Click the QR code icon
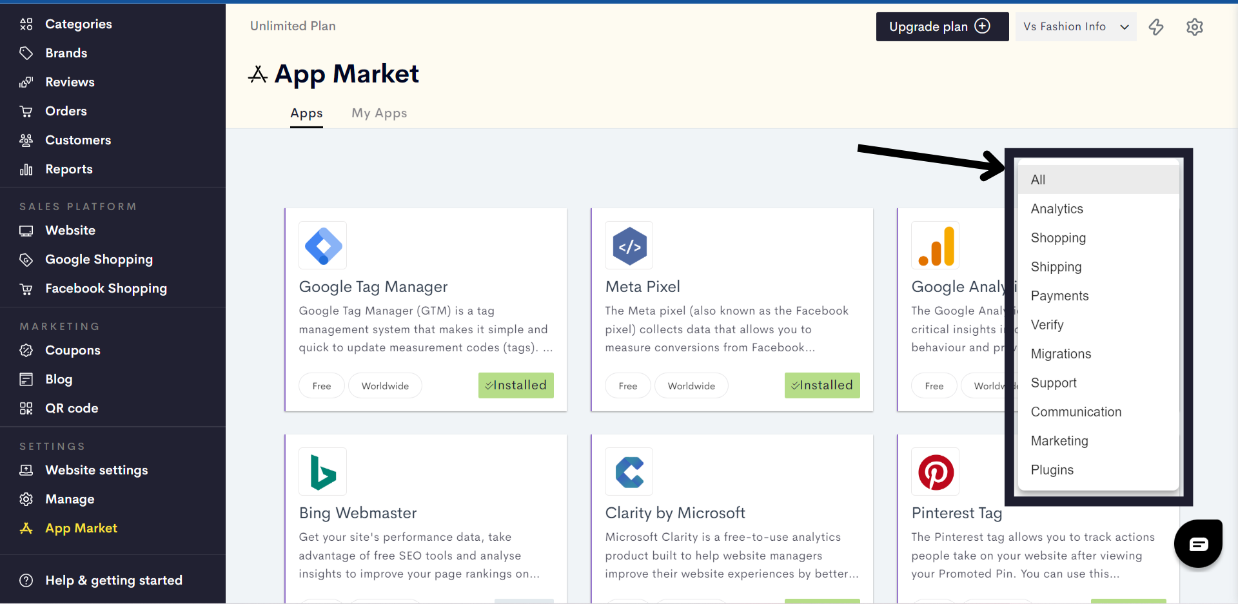Viewport: 1238px width, 604px height. [26, 408]
